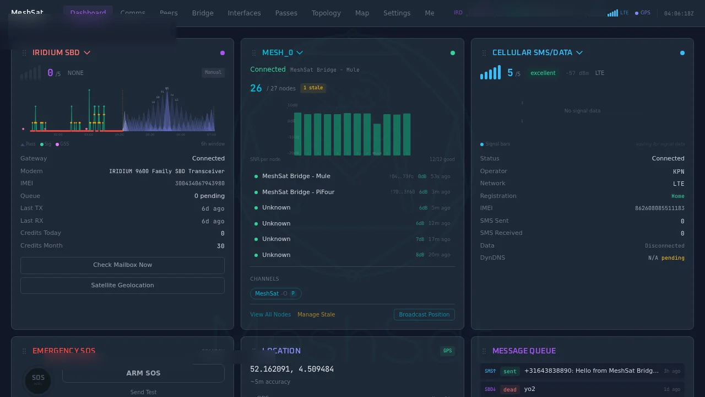Click the green status dot on MESH_0 card
Screen dimensions: 705x397
(453, 52)
